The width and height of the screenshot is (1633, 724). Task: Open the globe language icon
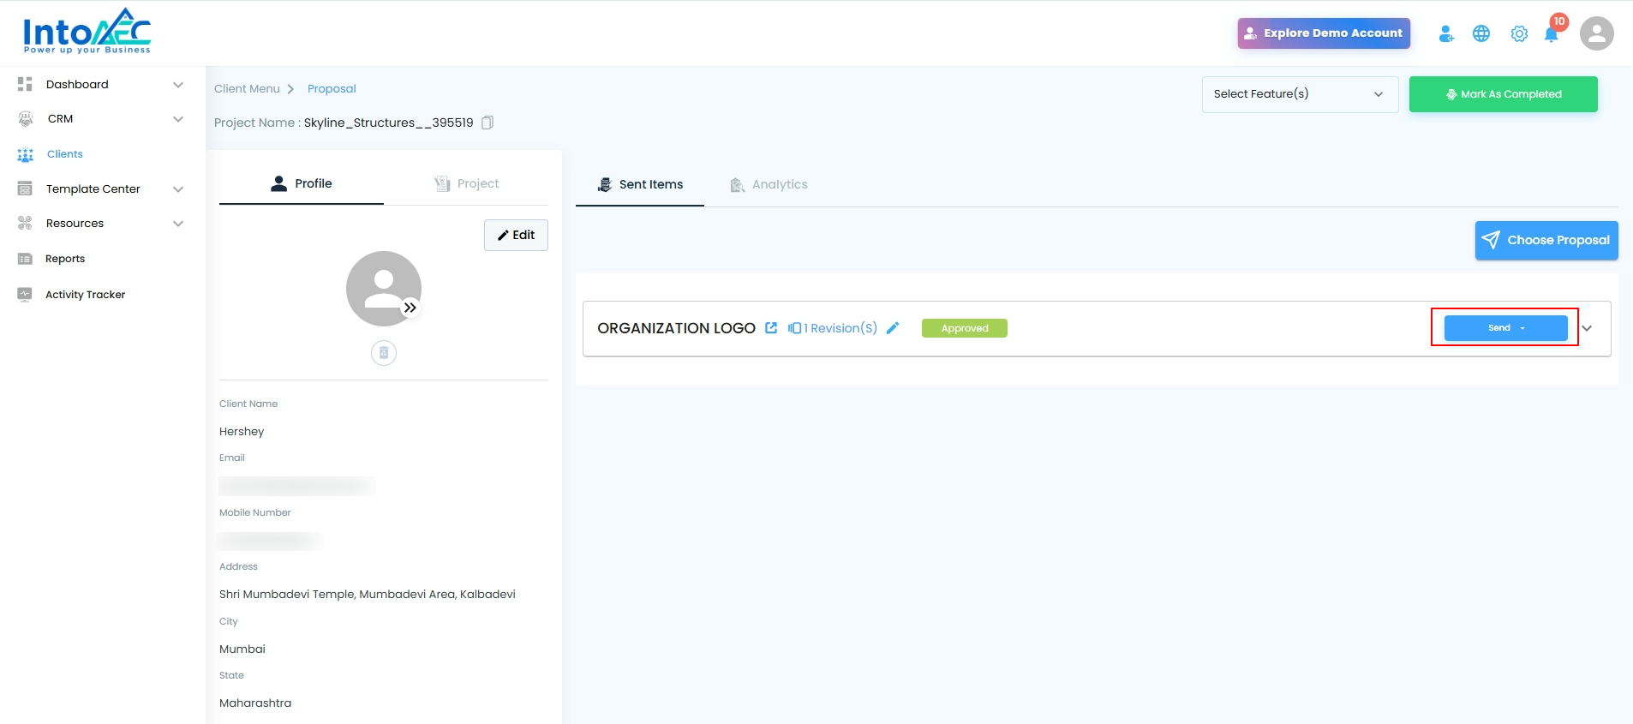coord(1481,33)
